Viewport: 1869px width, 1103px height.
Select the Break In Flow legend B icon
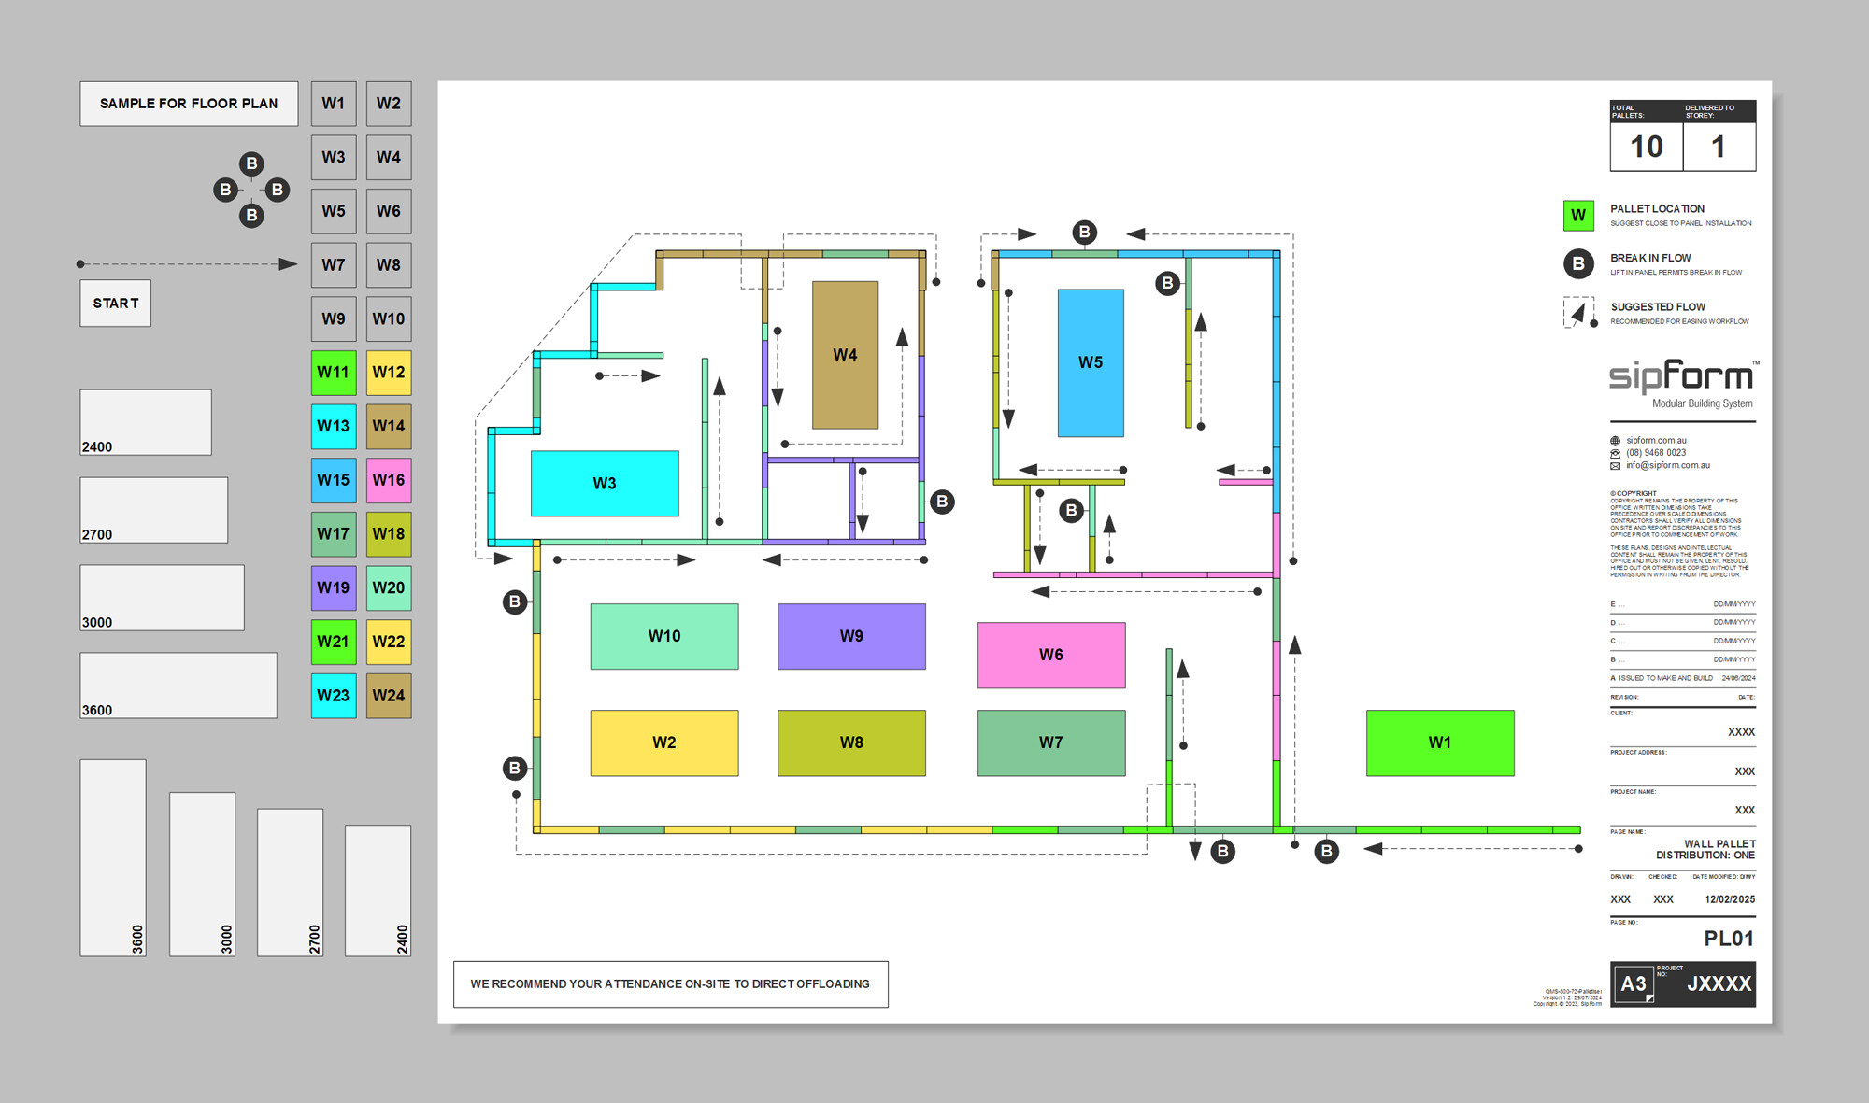click(x=1578, y=263)
